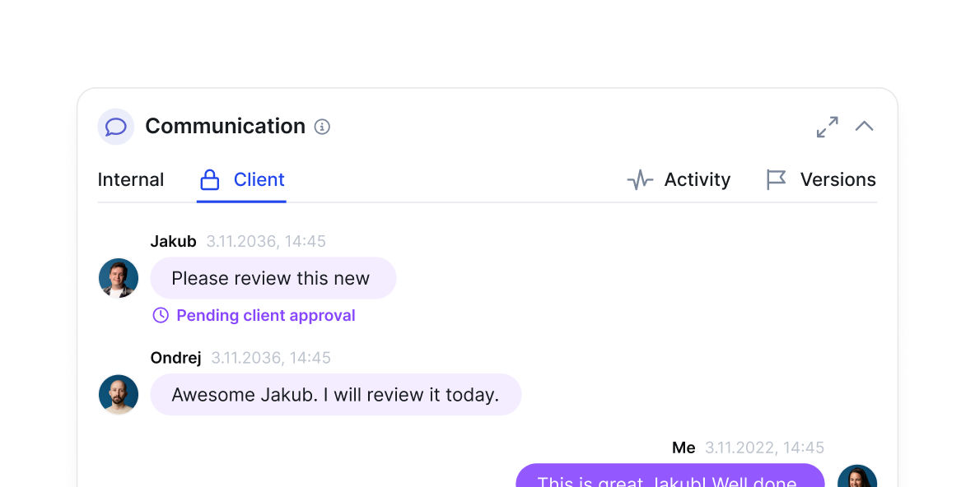
Task: Click the lock icon on Client tab
Action: tap(210, 179)
